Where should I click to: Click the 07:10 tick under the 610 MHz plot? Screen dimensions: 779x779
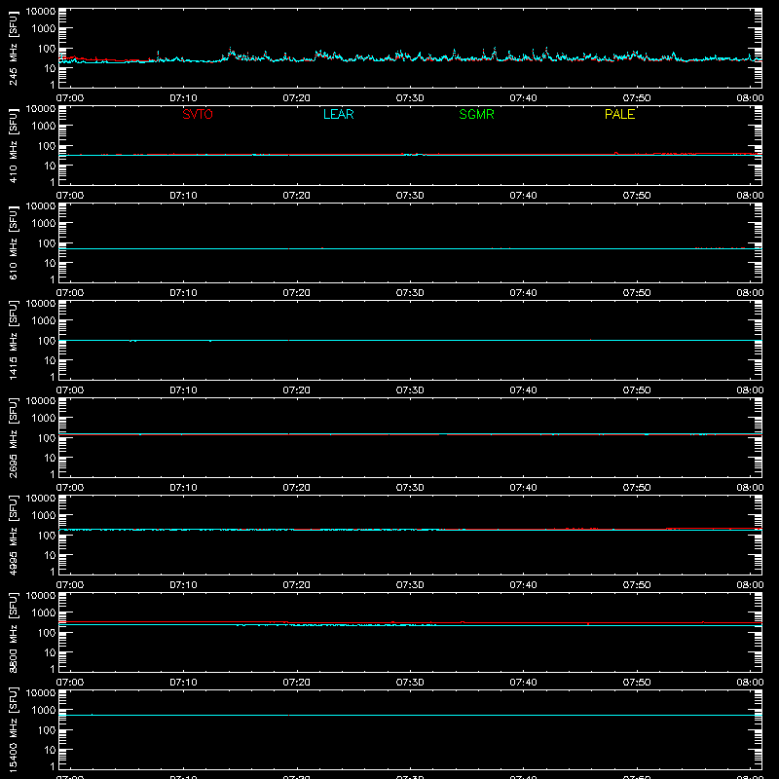click(183, 293)
